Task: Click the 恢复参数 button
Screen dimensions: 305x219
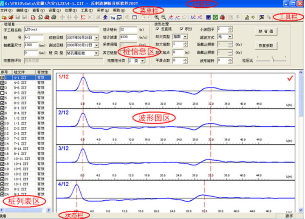Action: [x=266, y=46]
